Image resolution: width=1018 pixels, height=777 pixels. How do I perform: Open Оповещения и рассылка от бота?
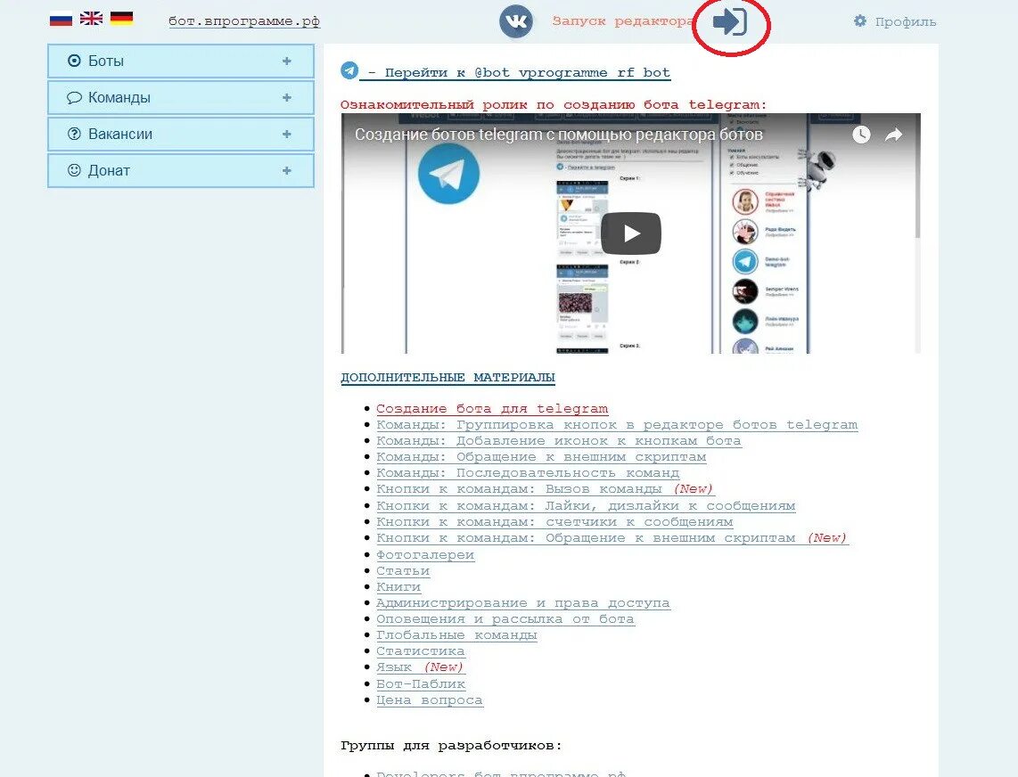tap(505, 619)
